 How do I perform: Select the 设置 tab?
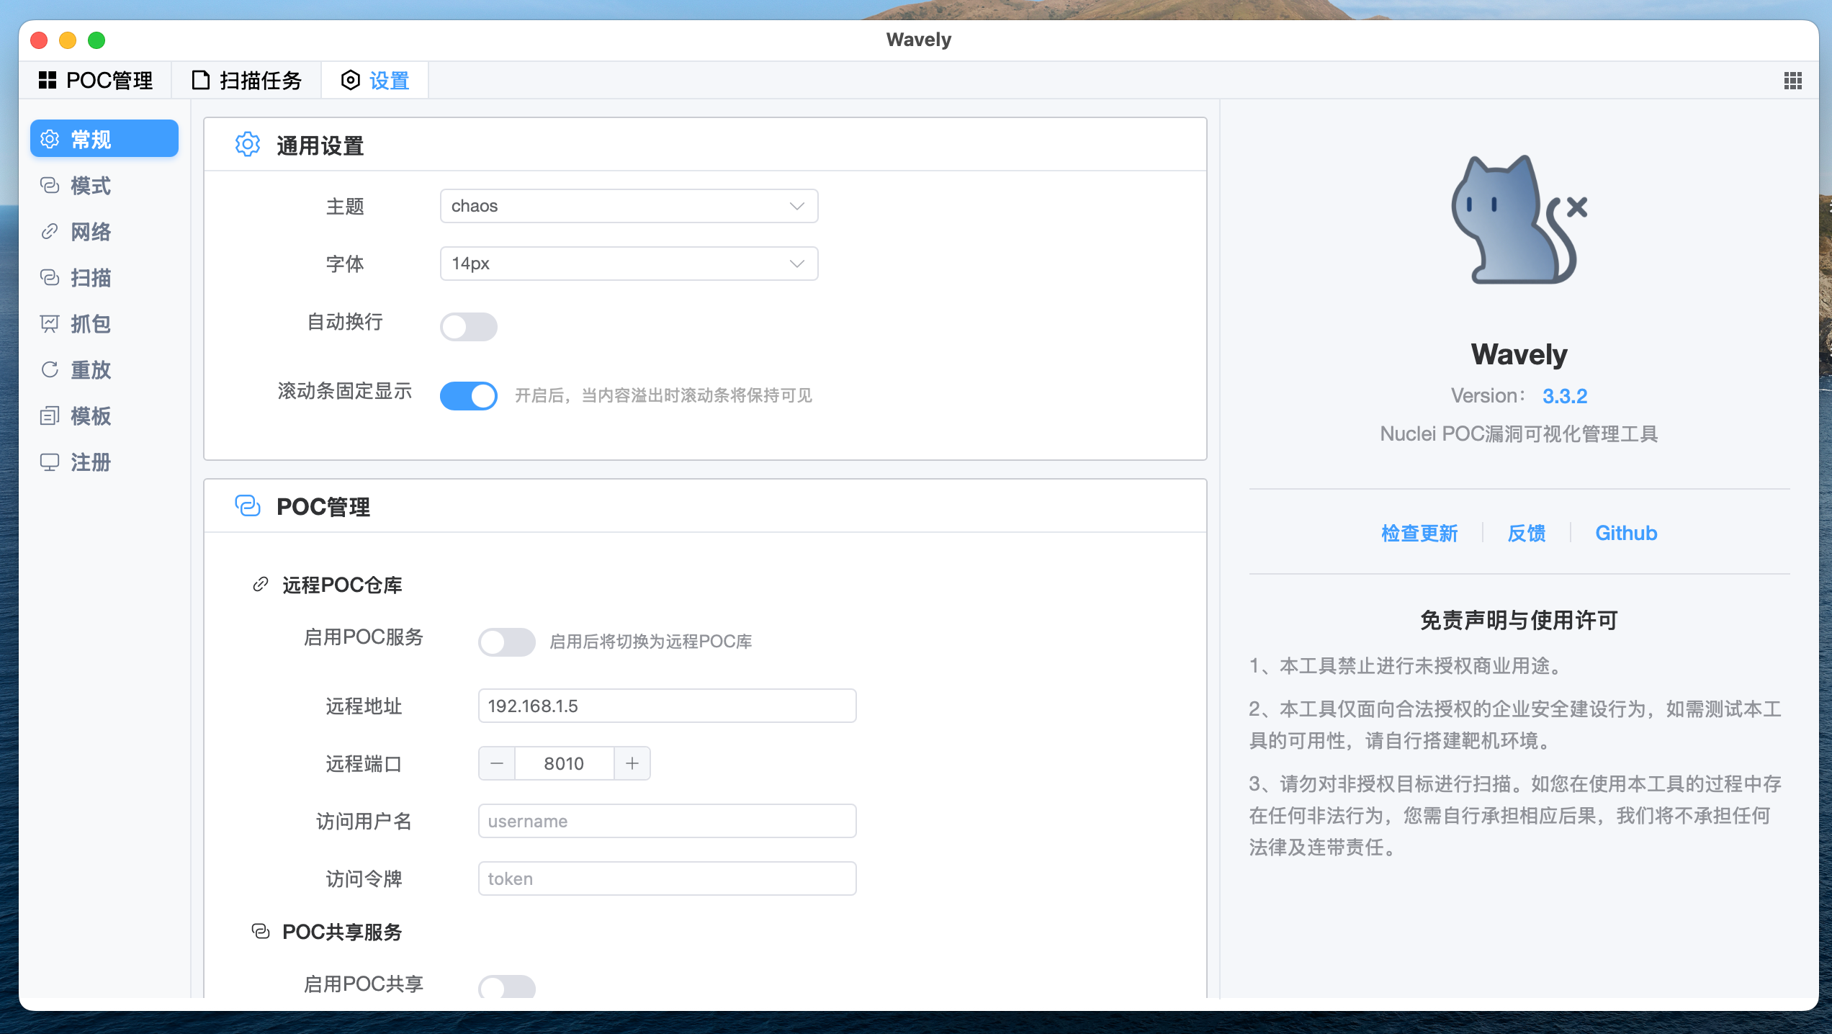pyautogui.click(x=374, y=80)
